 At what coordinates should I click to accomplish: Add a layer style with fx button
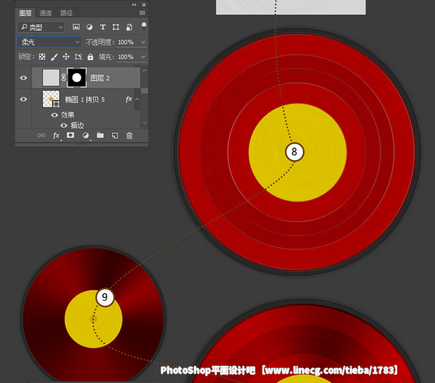pos(56,135)
